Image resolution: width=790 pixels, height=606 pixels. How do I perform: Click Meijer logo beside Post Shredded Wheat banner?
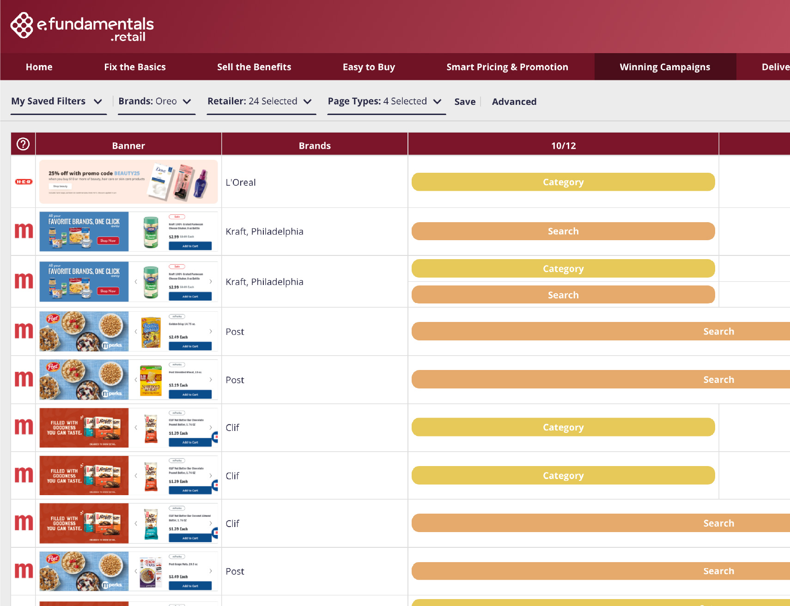24,379
